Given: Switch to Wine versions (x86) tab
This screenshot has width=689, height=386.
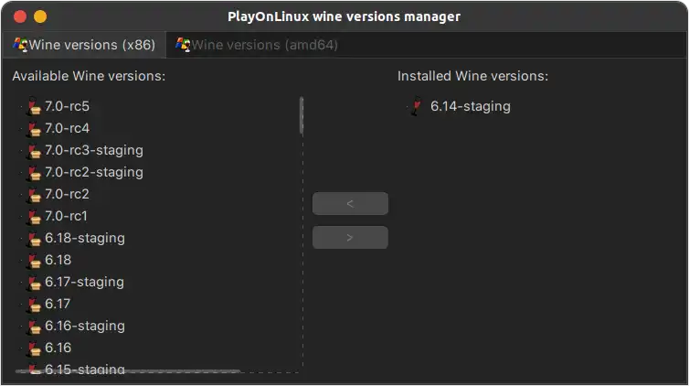Looking at the screenshot, I should click(x=84, y=45).
